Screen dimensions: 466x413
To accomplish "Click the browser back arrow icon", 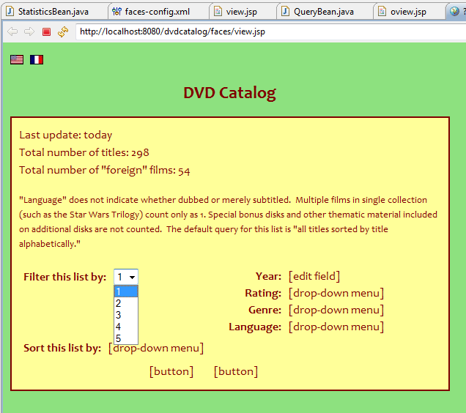I will pos(12,31).
